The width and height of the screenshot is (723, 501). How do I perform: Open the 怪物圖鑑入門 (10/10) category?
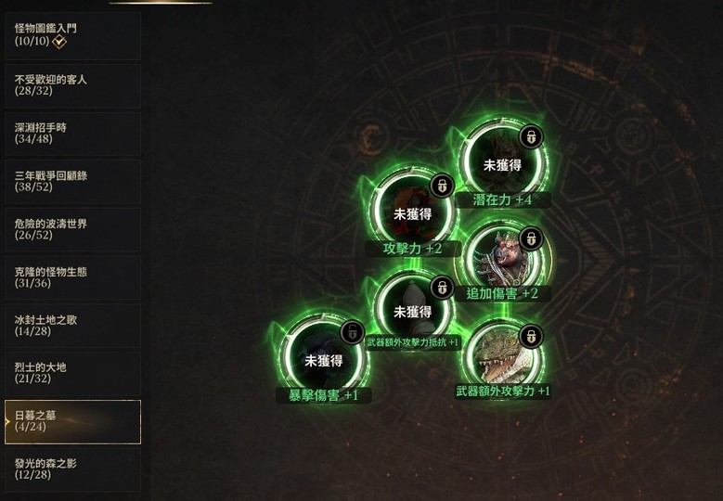72,35
